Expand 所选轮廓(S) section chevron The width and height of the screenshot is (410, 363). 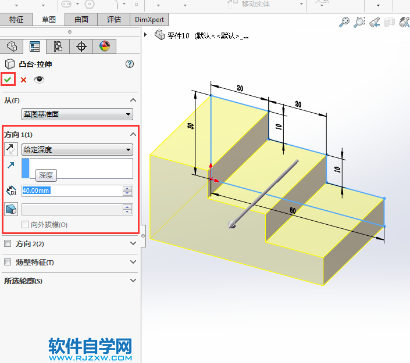tap(133, 281)
